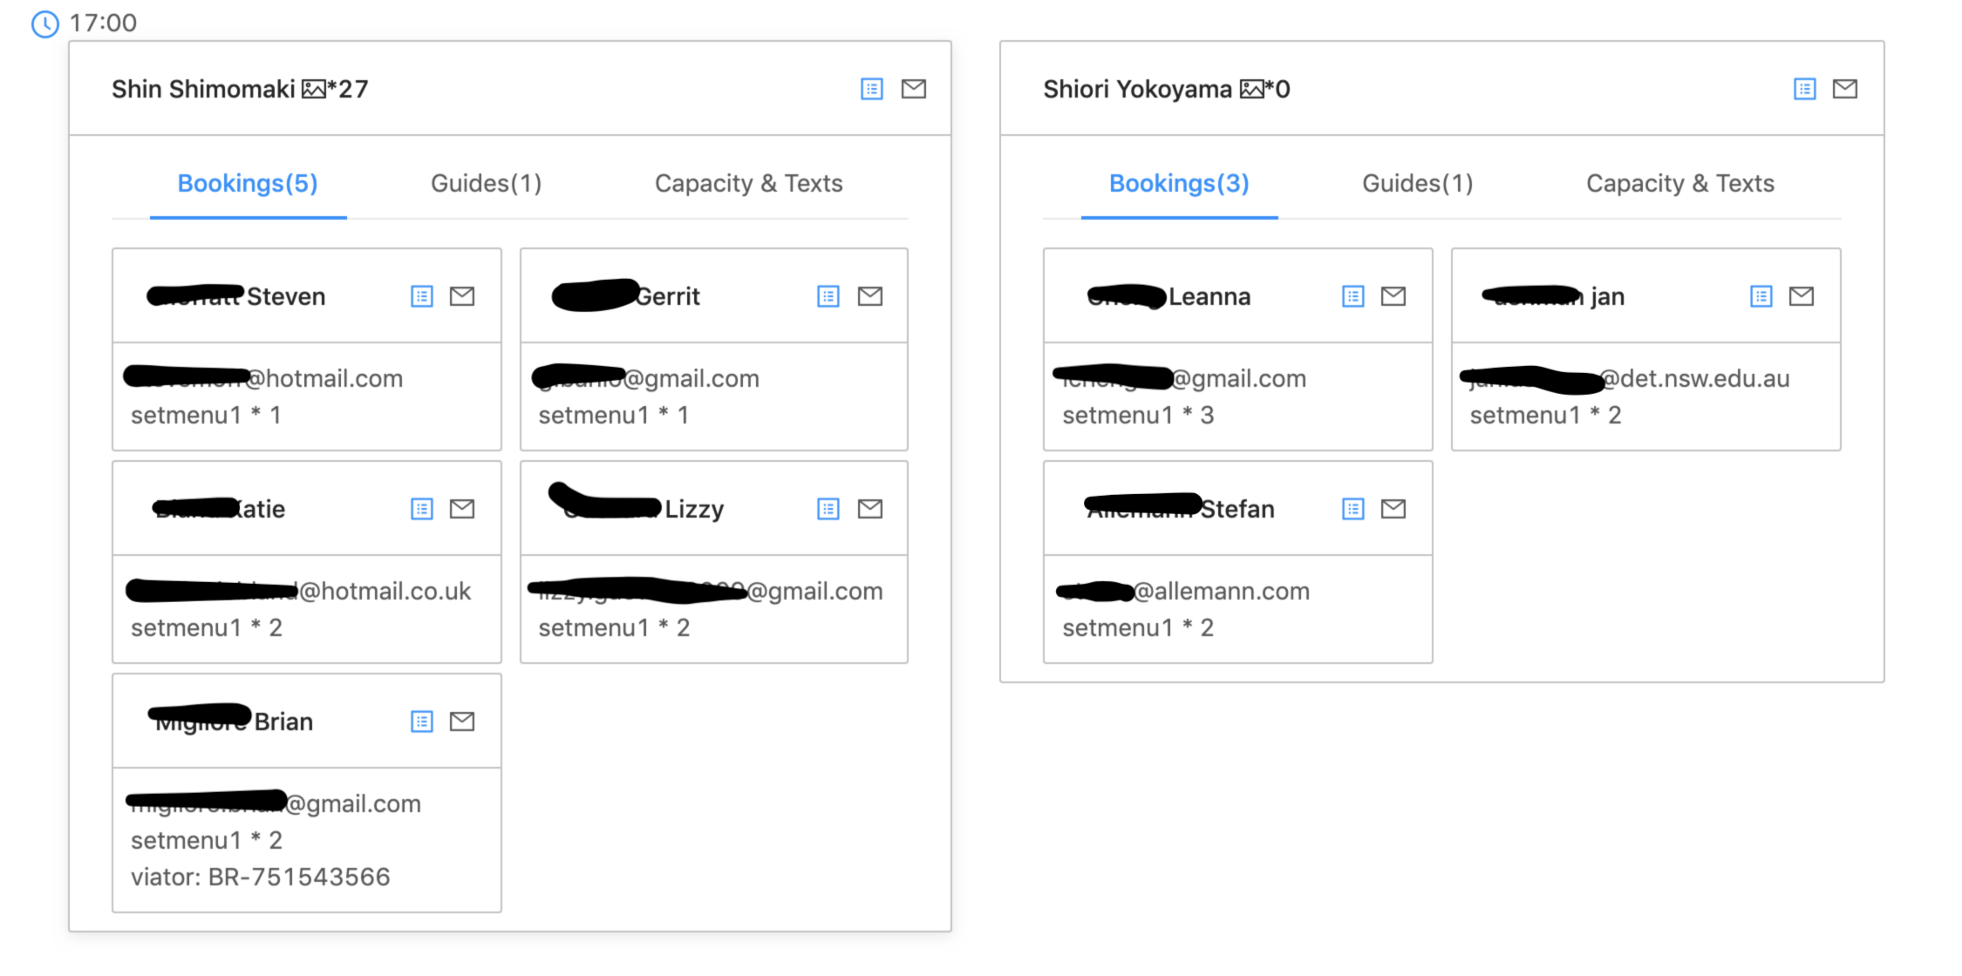The width and height of the screenshot is (1962, 976).
Task: Open Katie's booking details icon
Action: [x=421, y=509]
